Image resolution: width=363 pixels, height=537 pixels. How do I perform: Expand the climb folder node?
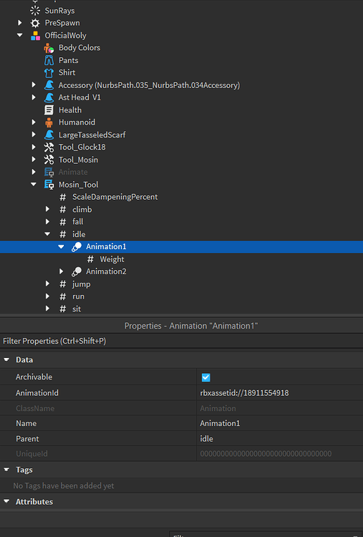pos(47,209)
